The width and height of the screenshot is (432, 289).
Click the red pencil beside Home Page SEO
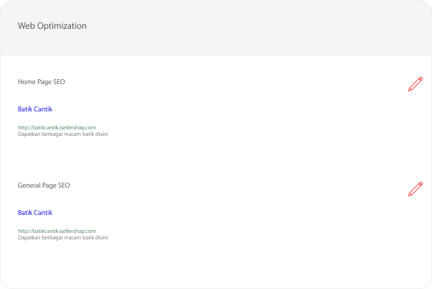tap(415, 84)
